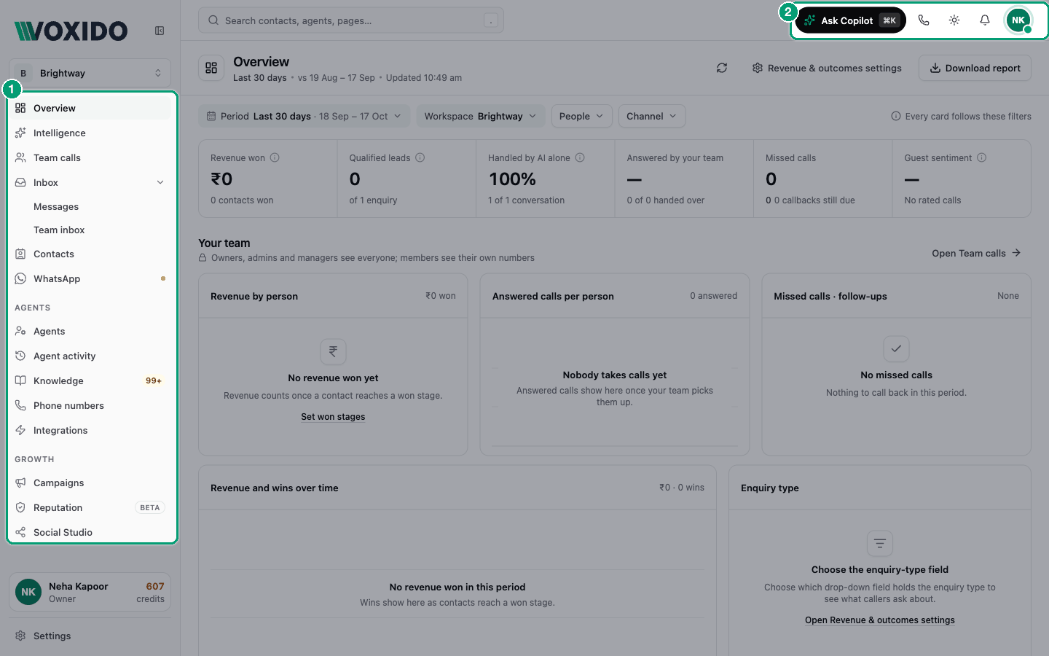1049x656 pixels.
Task: Collapse the Inbox section chevron
Action: pos(160,182)
